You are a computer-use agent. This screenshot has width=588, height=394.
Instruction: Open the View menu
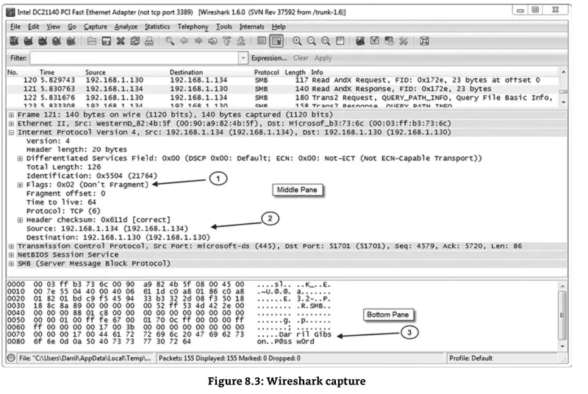[x=53, y=26]
